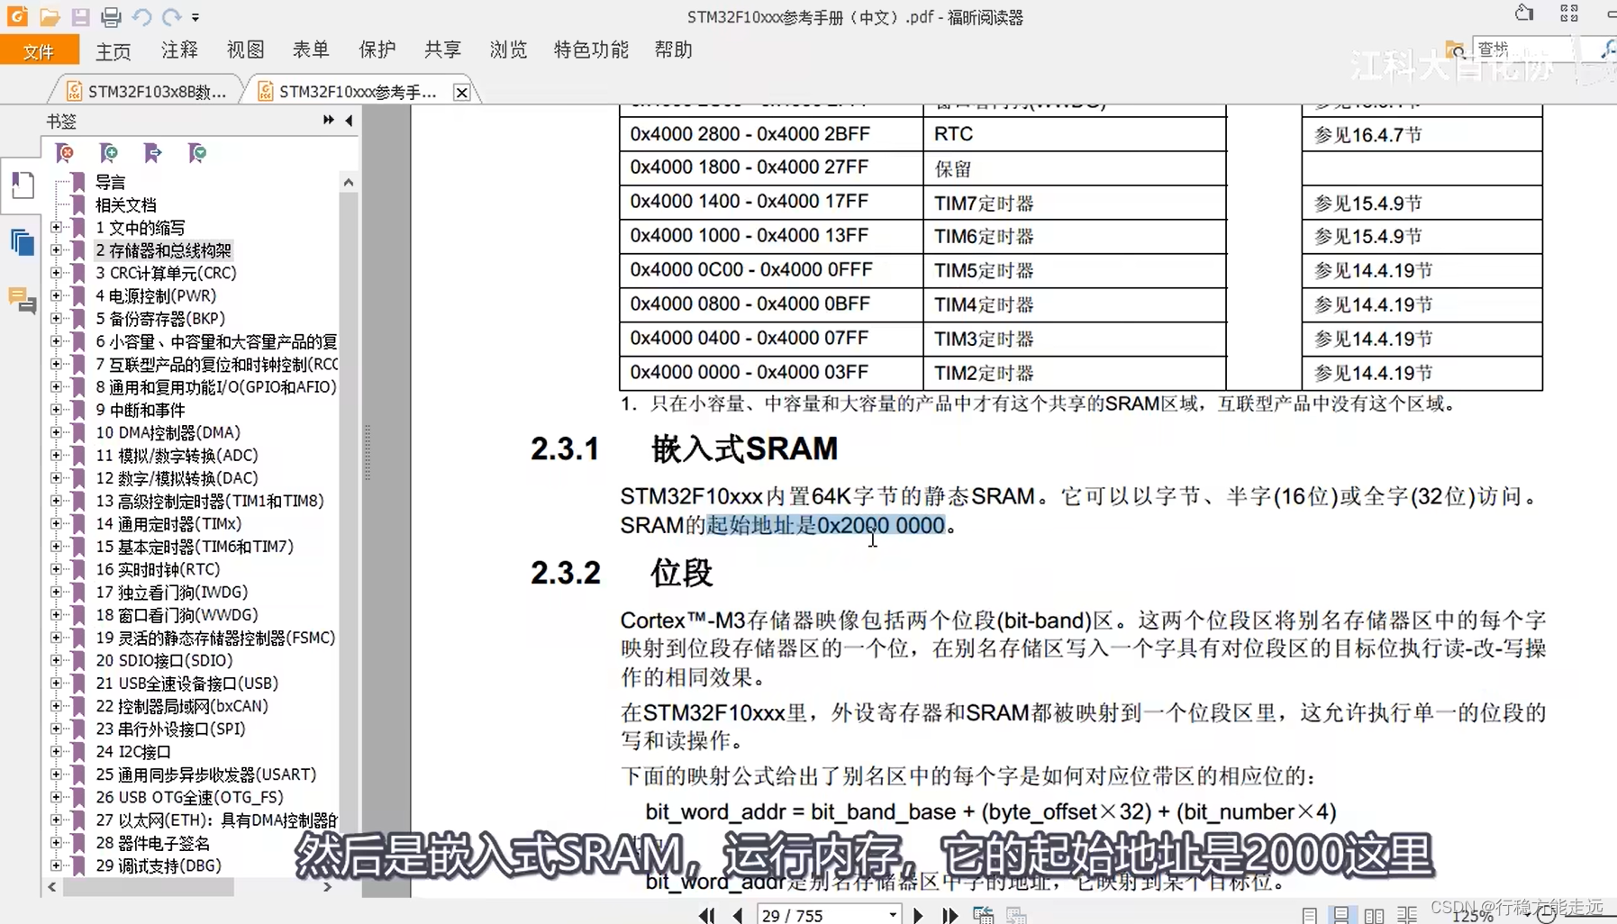Open the 注释 ribbon tab

tap(179, 50)
